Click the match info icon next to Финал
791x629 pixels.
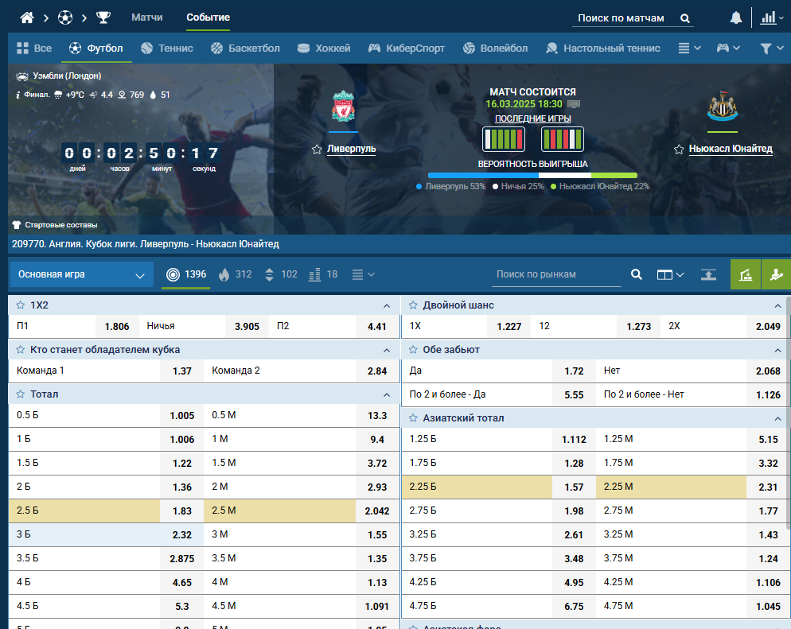click(x=18, y=95)
